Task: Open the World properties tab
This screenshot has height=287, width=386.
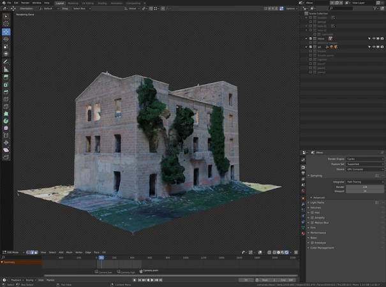Action: [x=303, y=191]
